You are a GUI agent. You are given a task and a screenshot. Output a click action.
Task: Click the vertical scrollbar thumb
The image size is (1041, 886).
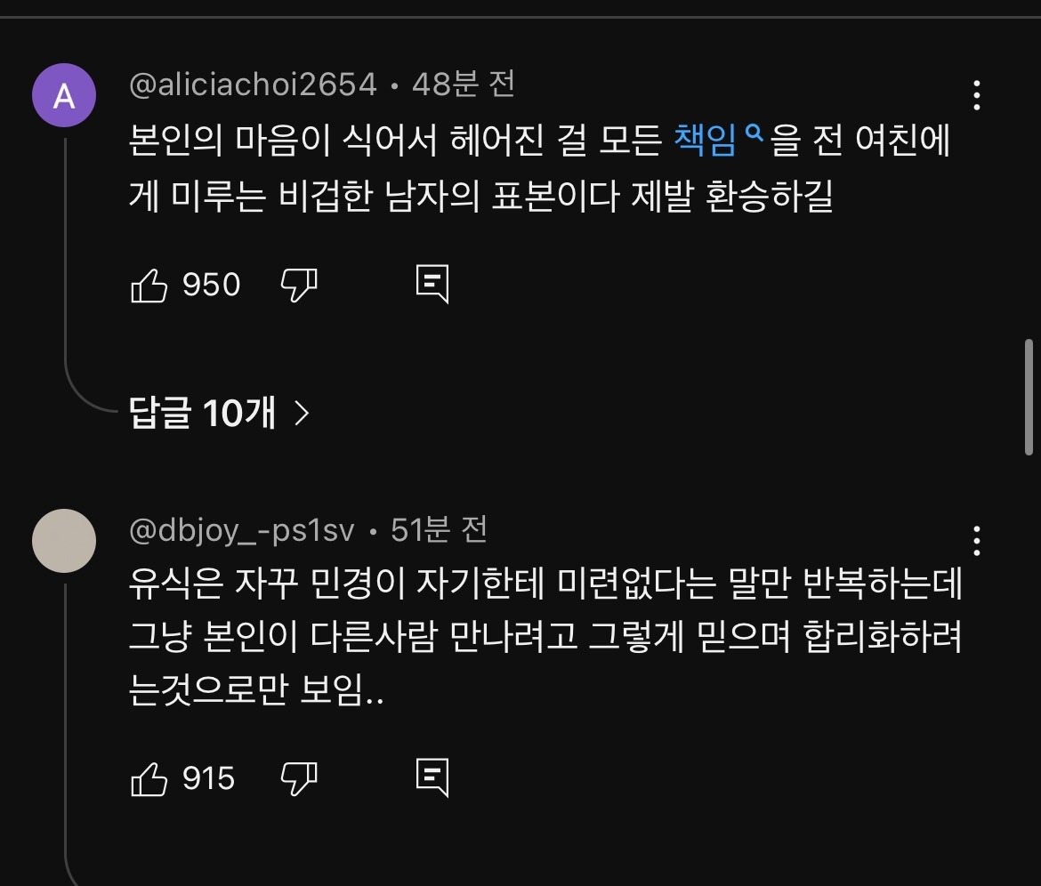click(x=1029, y=396)
